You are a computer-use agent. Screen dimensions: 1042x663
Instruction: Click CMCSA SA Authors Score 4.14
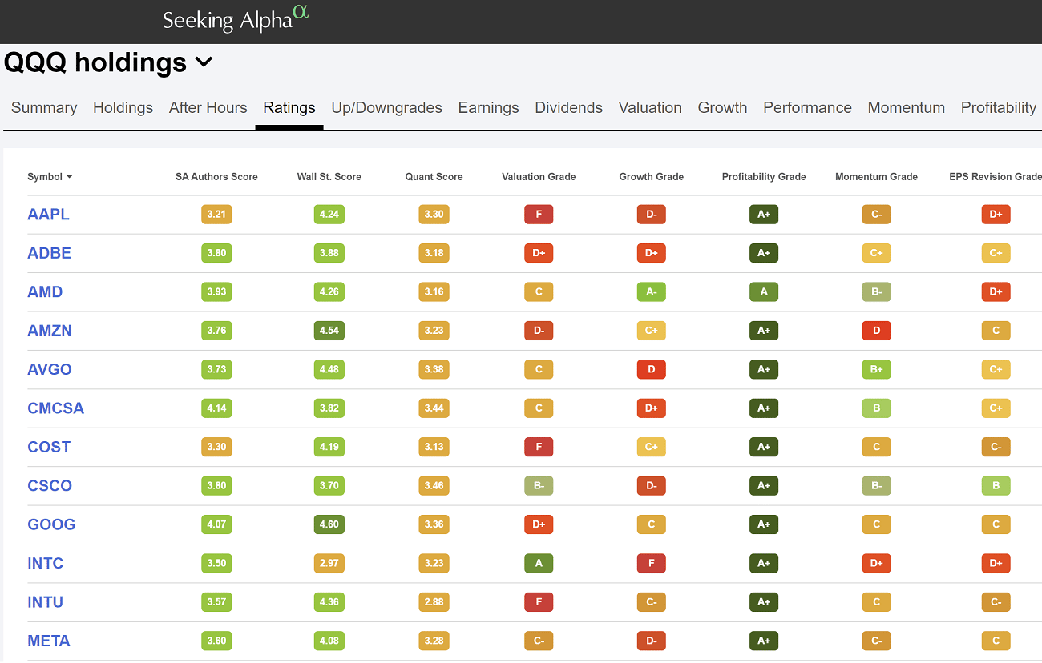(x=216, y=408)
